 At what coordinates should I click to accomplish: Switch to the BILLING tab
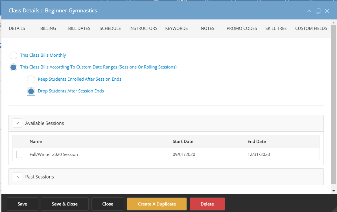click(48, 28)
